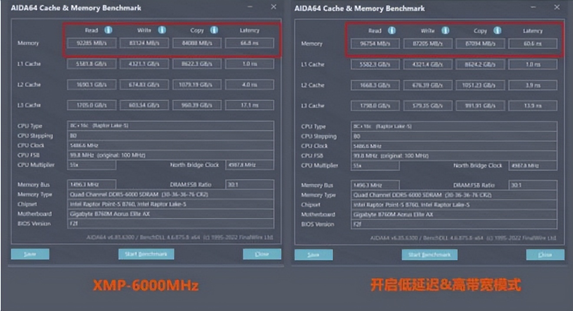Click the 603.54 GB/s L3 write value
Image resolution: width=573 pixels, height=311 pixels.
point(144,105)
